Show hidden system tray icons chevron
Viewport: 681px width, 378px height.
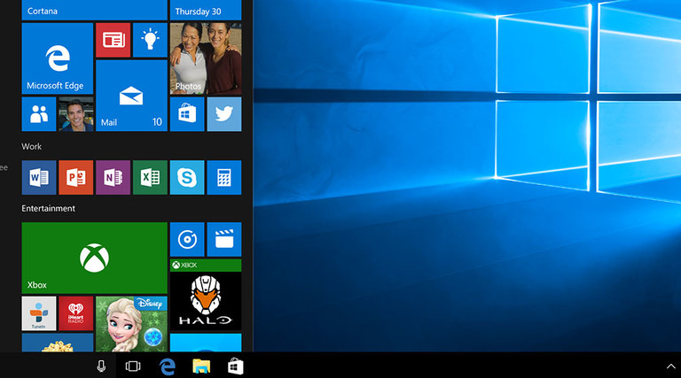click(x=670, y=366)
